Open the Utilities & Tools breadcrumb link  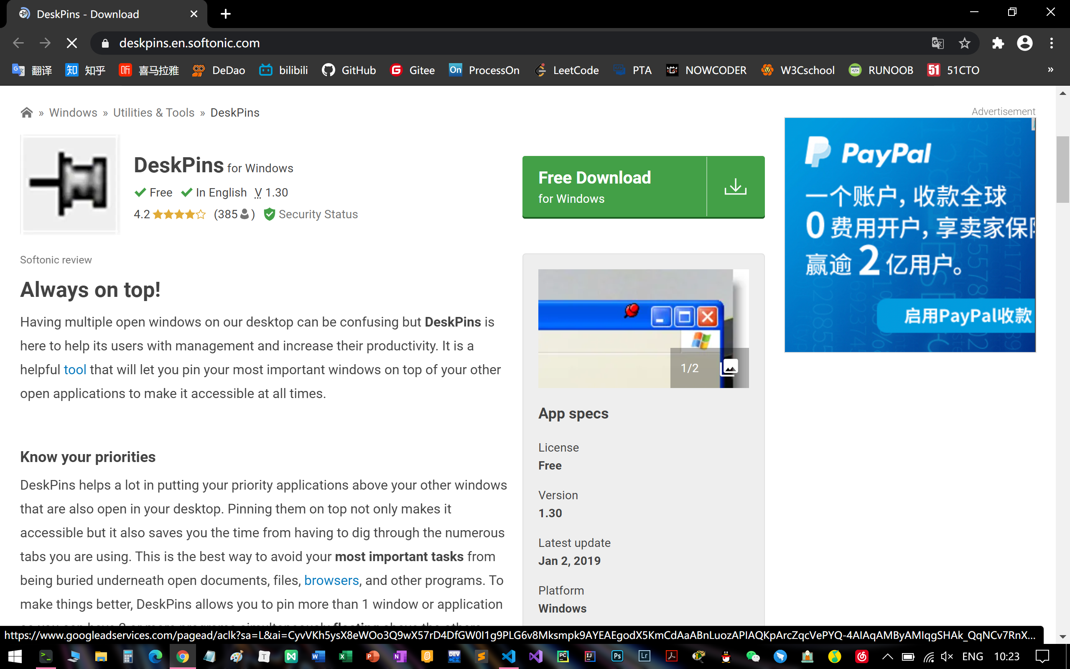[x=153, y=113]
